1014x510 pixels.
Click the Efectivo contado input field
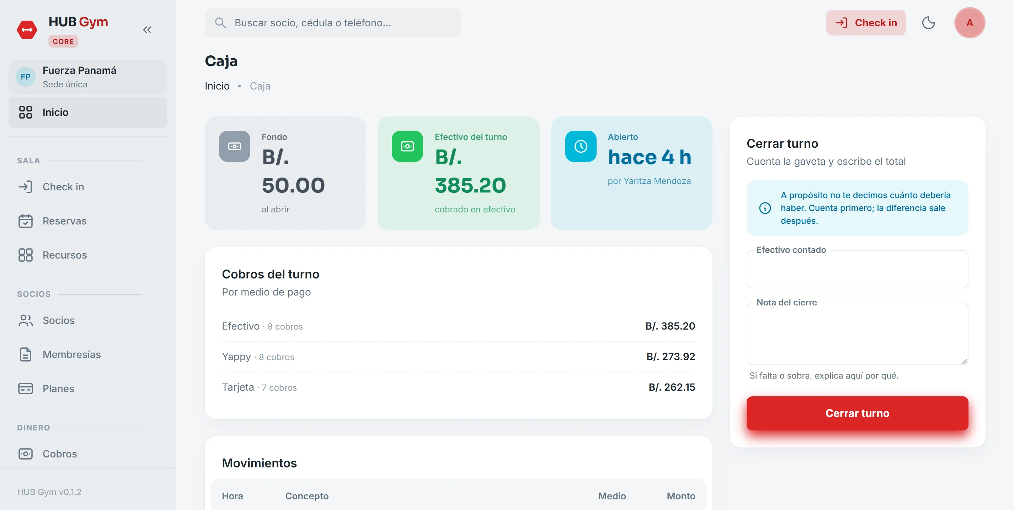pos(857,269)
